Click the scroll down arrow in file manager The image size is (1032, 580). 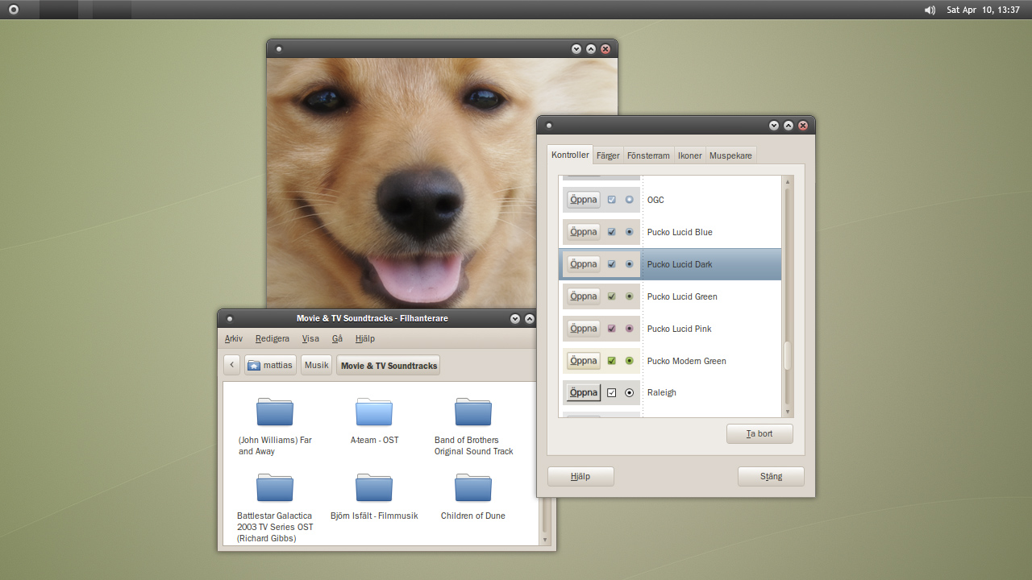[545, 539]
